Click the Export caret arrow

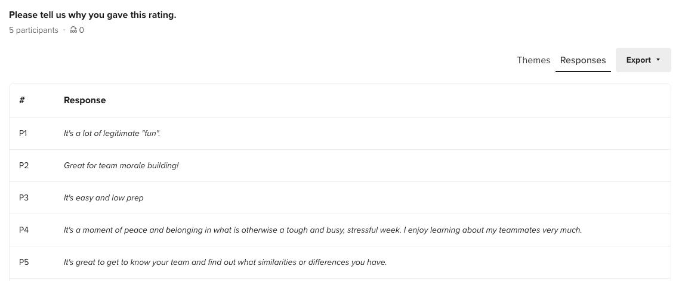pyautogui.click(x=658, y=60)
